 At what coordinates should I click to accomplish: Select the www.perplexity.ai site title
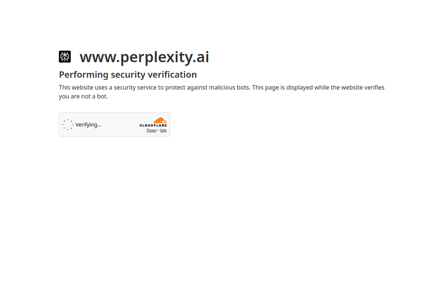(144, 57)
